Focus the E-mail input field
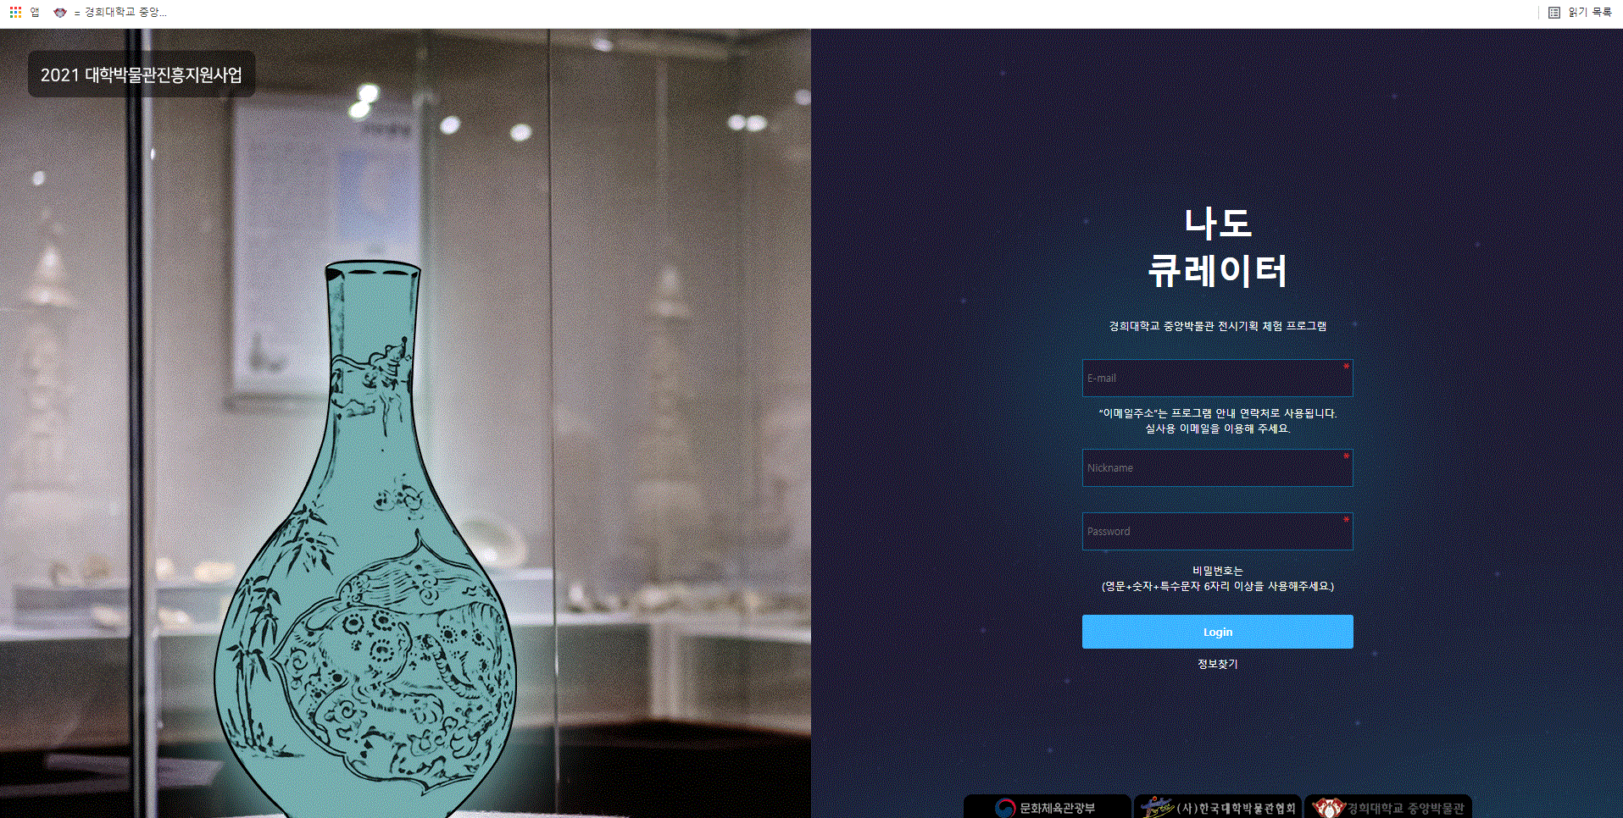Viewport: 1623px width, 818px height. coord(1217,378)
